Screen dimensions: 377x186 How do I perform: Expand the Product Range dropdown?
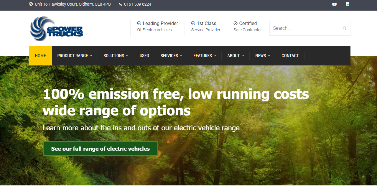click(x=75, y=56)
